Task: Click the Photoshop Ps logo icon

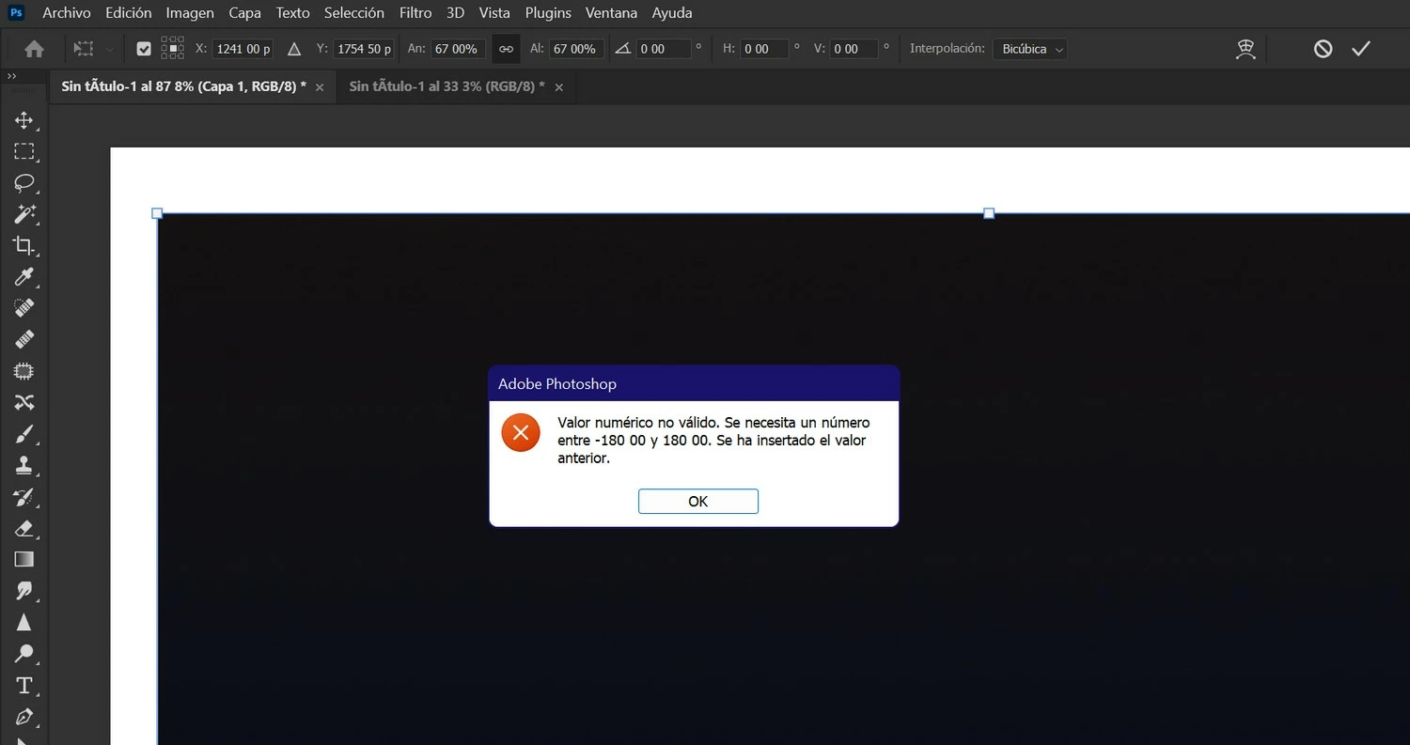Action: point(16,12)
